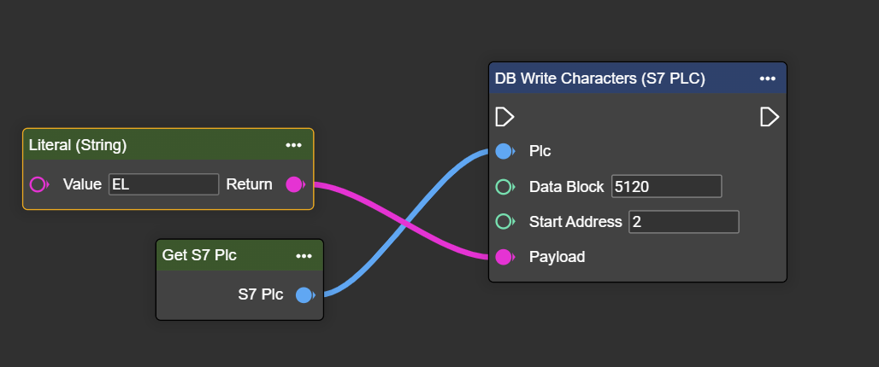This screenshot has height=367, width=879.
Task: Open the Literal (String) node options menu
Action: [293, 145]
